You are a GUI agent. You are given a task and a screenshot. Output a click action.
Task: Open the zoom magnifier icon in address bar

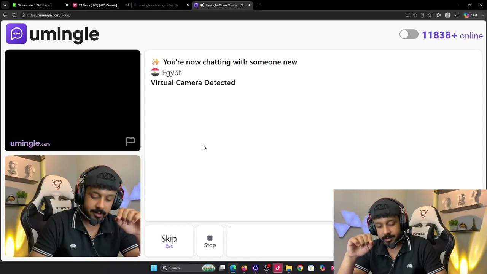click(415, 15)
